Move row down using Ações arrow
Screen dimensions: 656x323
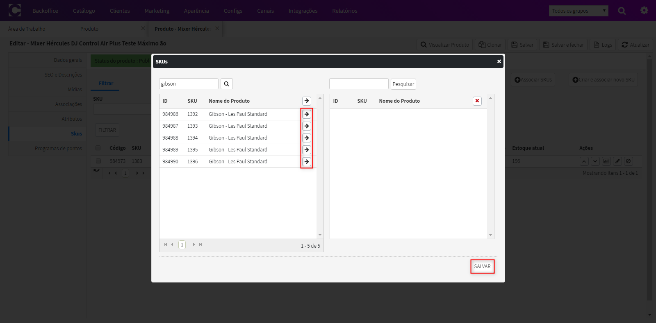click(x=595, y=161)
